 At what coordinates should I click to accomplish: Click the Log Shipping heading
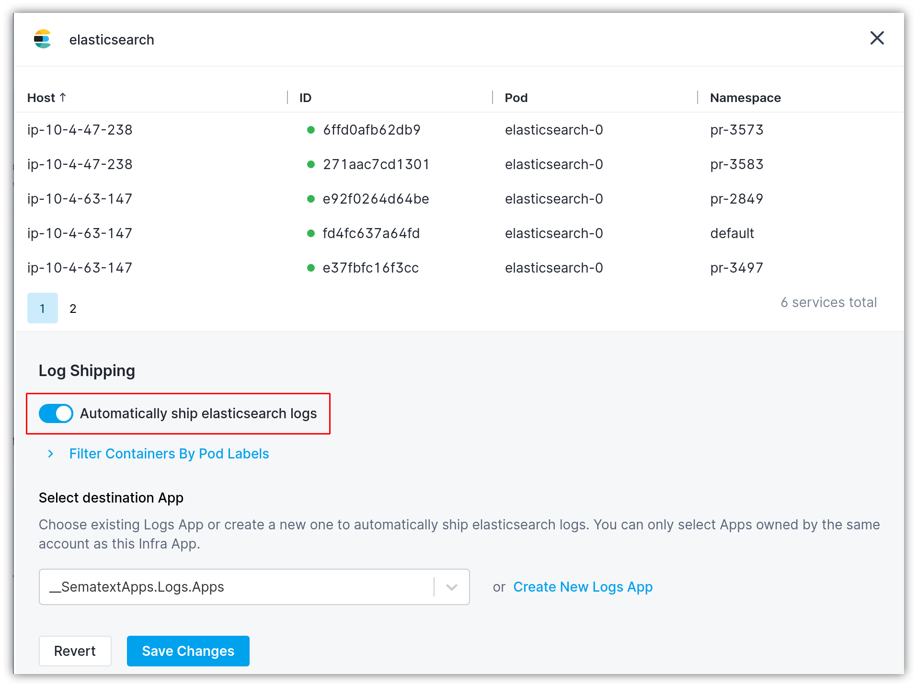pyautogui.click(x=87, y=371)
